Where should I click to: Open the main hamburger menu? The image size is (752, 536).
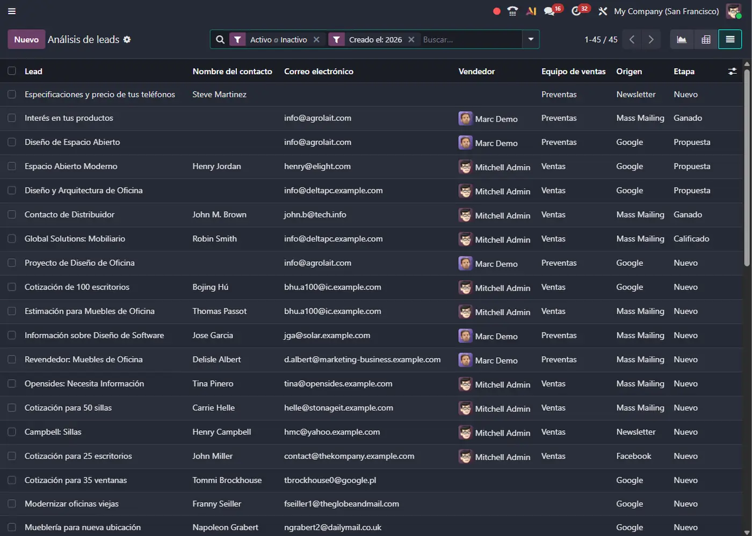click(11, 11)
